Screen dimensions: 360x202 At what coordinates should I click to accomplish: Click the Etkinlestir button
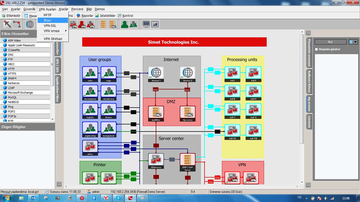pyautogui.click(x=11, y=16)
